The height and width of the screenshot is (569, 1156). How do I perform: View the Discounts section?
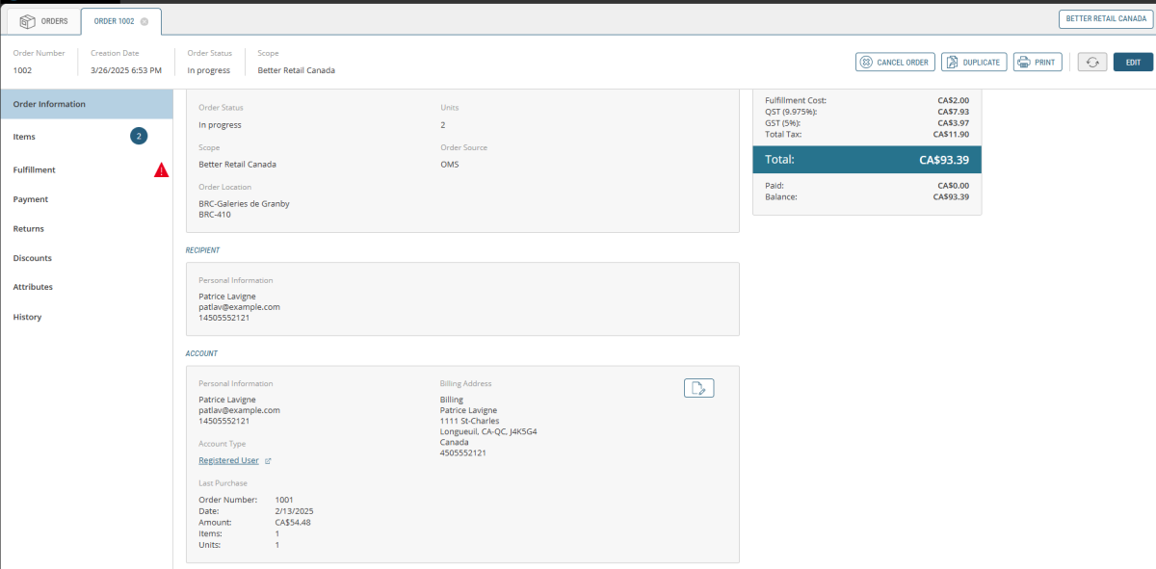[x=33, y=258]
